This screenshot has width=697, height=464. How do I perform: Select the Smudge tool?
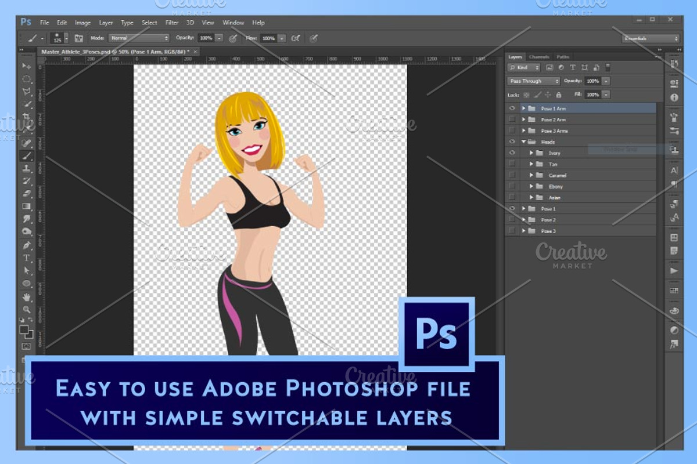click(27, 219)
